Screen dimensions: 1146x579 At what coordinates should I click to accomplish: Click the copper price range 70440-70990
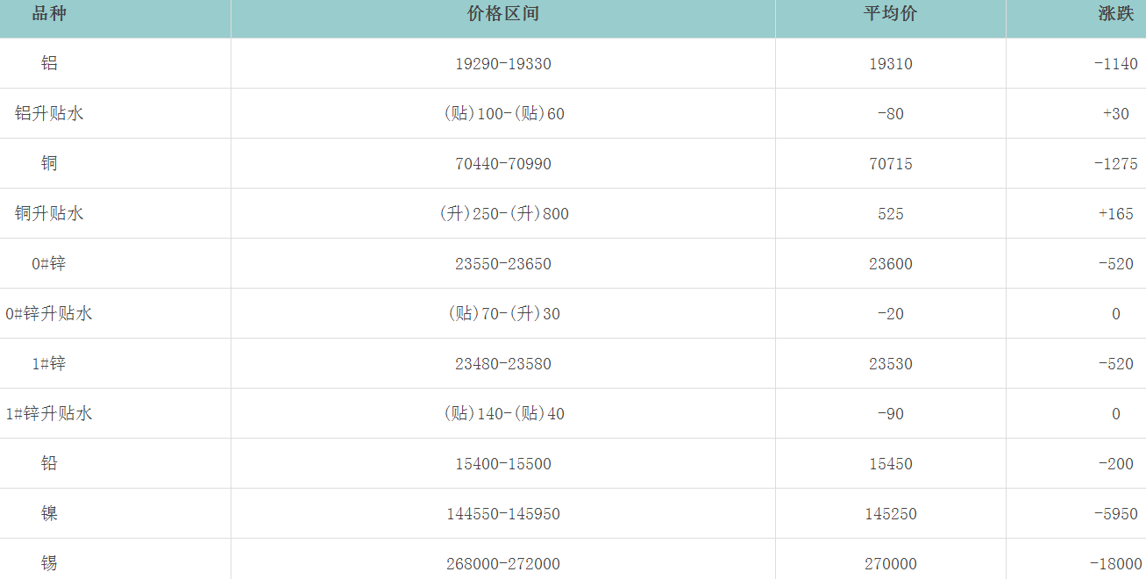pos(503,164)
